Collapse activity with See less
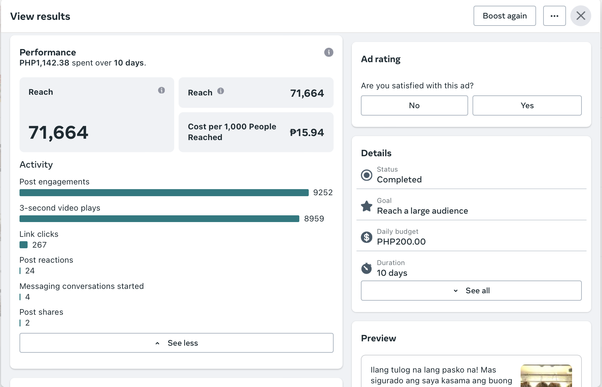 (176, 343)
